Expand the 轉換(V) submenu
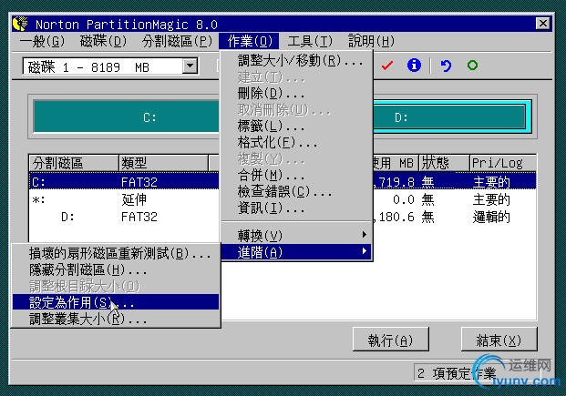Screen dimensions: 566x396 pos(297,236)
